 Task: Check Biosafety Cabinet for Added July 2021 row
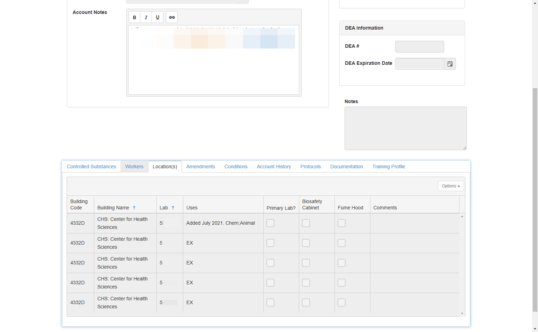(x=306, y=223)
